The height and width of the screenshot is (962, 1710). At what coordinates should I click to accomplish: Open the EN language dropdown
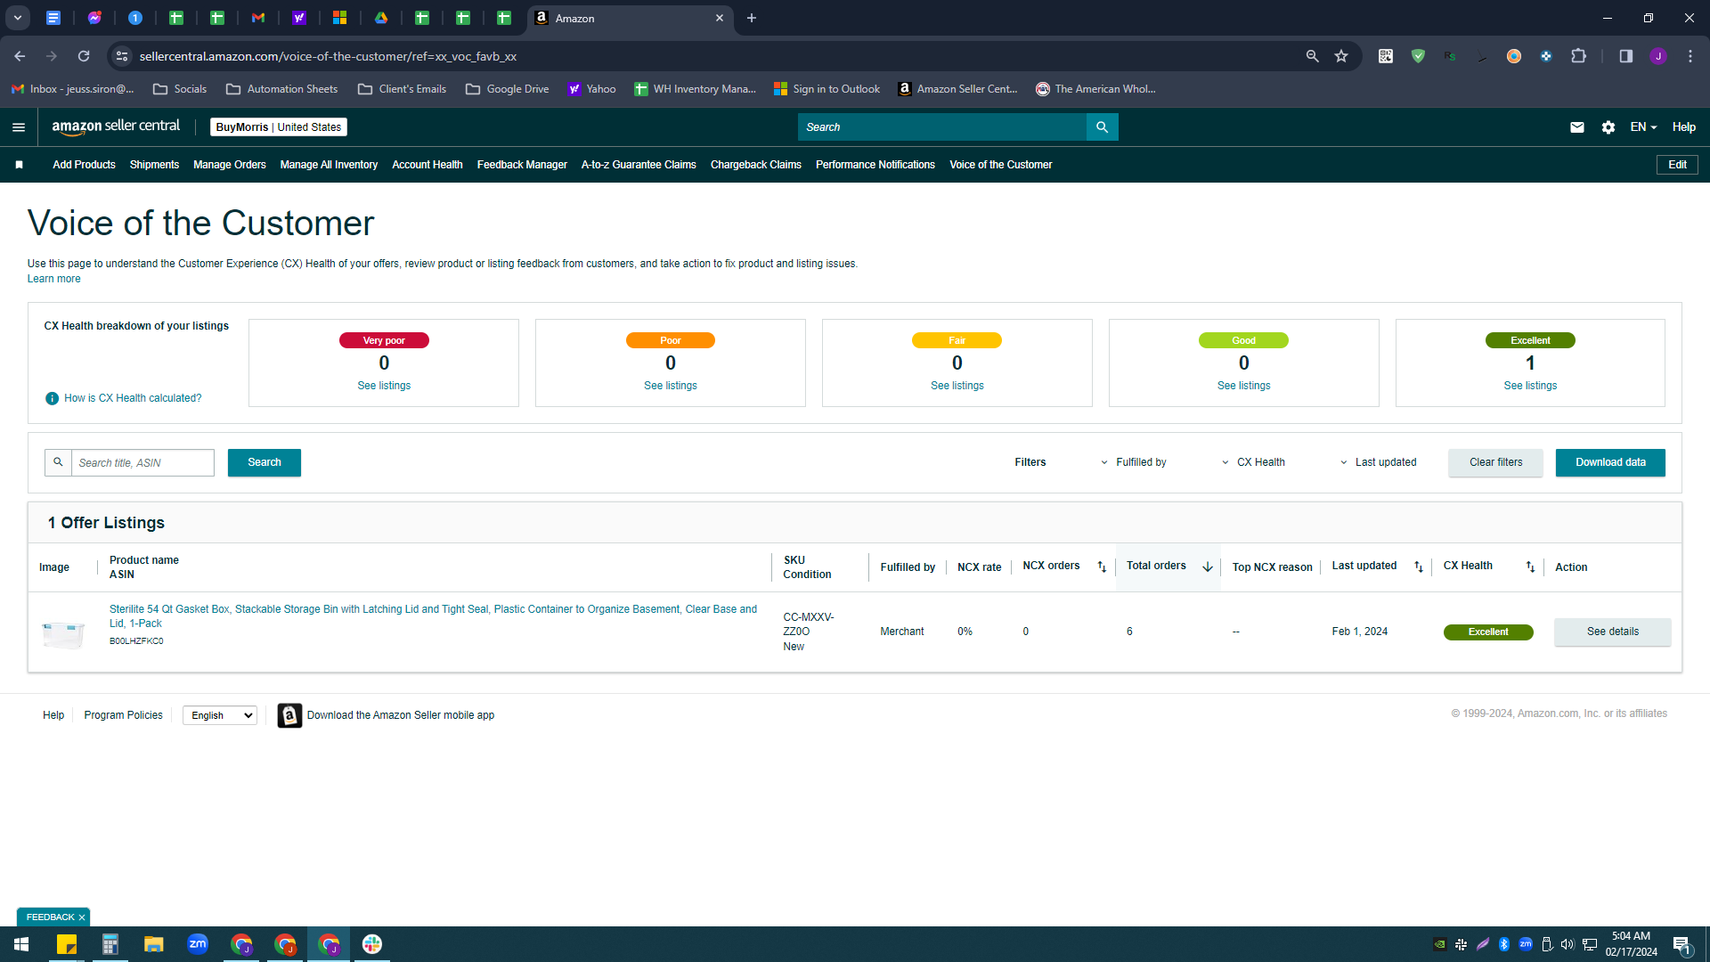click(1643, 127)
